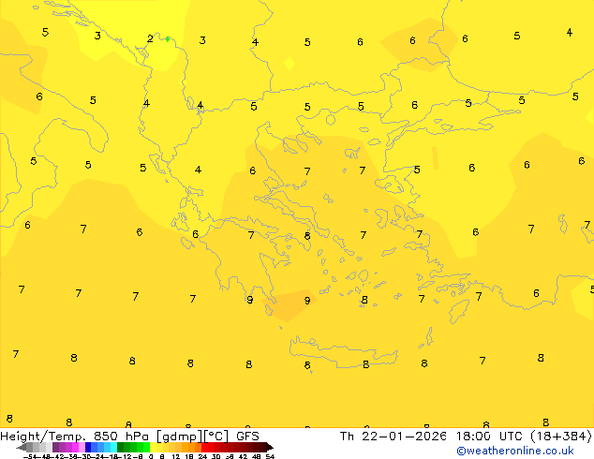Click the right arrow end of the color legend
The height and width of the screenshot is (459, 594).
pyautogui.click(x=270, y=448)
